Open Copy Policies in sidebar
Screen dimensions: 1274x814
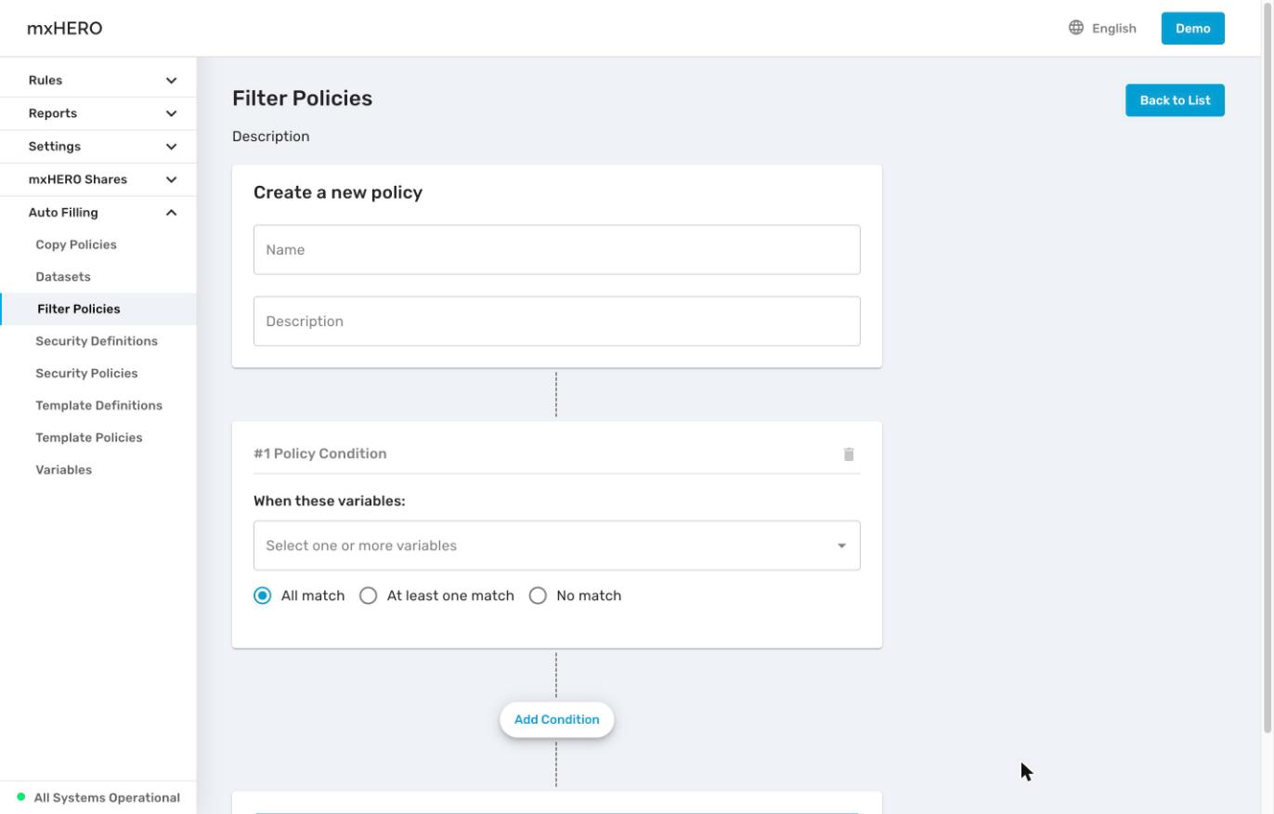(x=76, y=245)
